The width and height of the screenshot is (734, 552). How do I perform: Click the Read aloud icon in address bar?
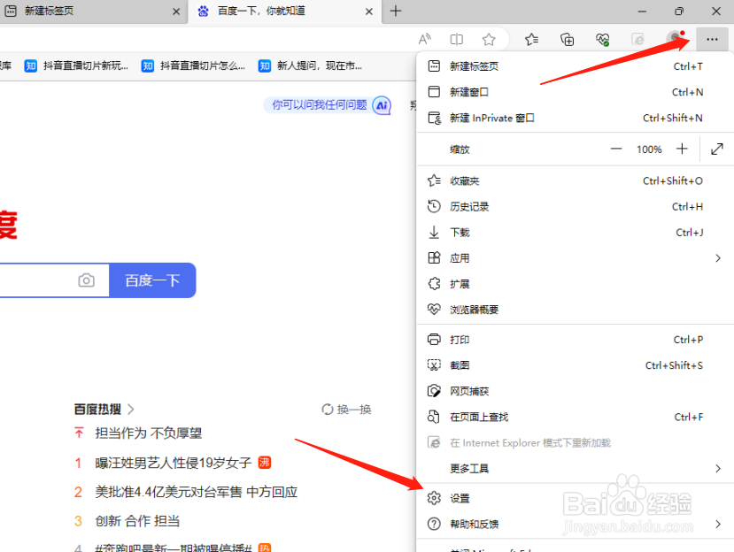[x=425, y=39]
